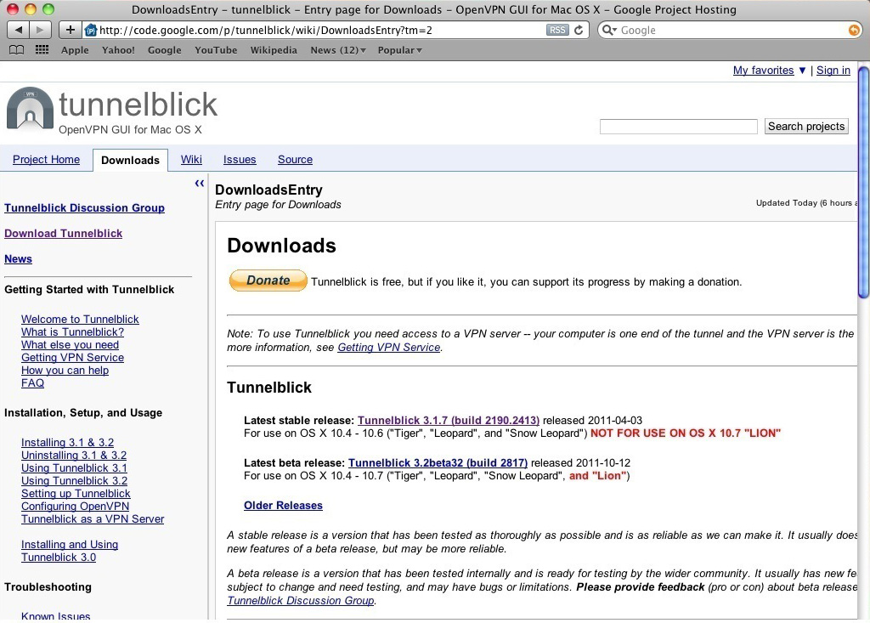Open the Using Tunnelblick 3.2 link
Image resolution: width=870 pixels, height=623 pixels.
75,480
